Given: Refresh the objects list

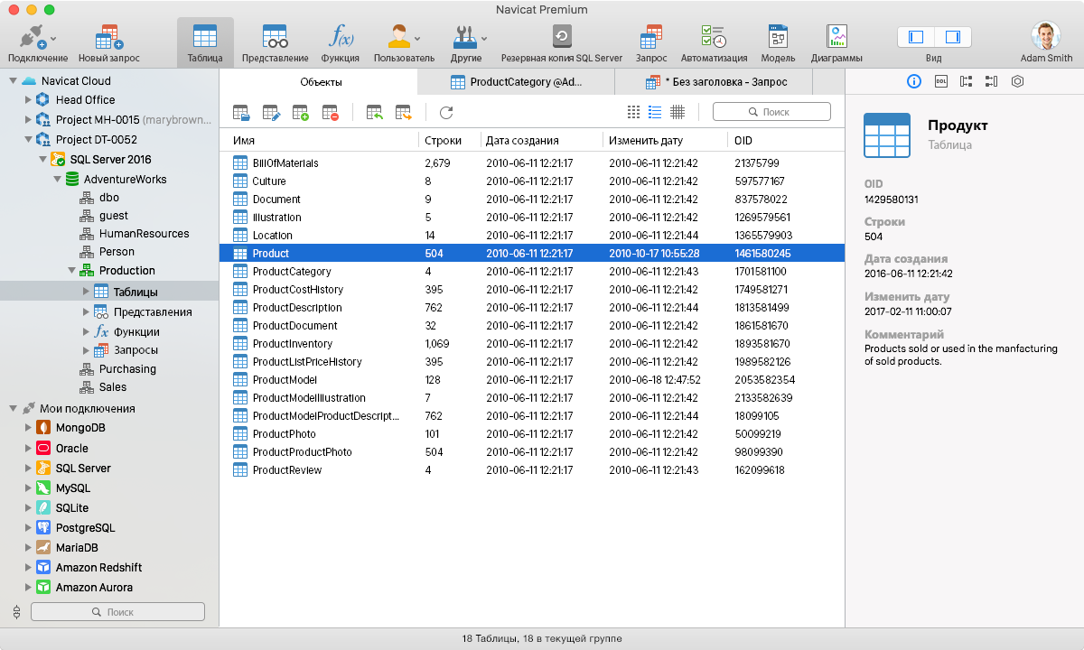Looking at the screenshot, I should (x=446, y=113).
